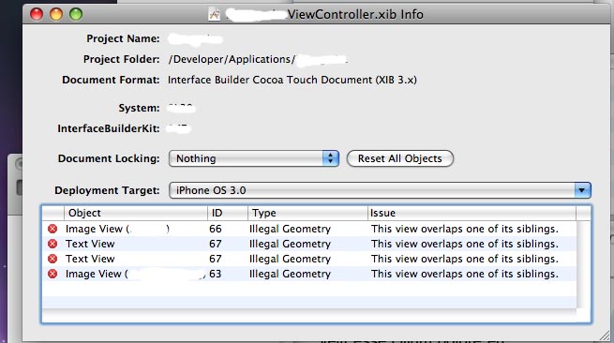Click the issues table vertical scrollbar

tap(583, 264)
